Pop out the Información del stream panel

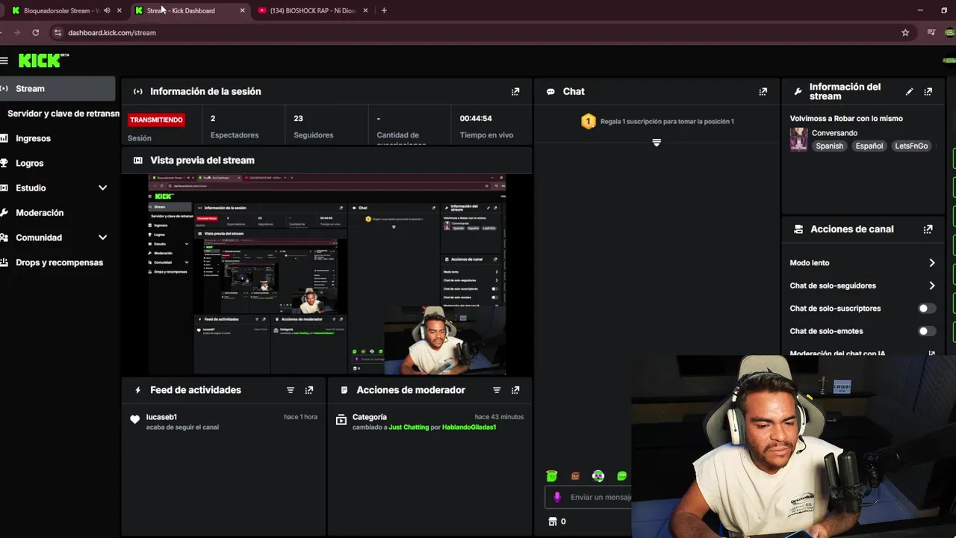point(928,91)
